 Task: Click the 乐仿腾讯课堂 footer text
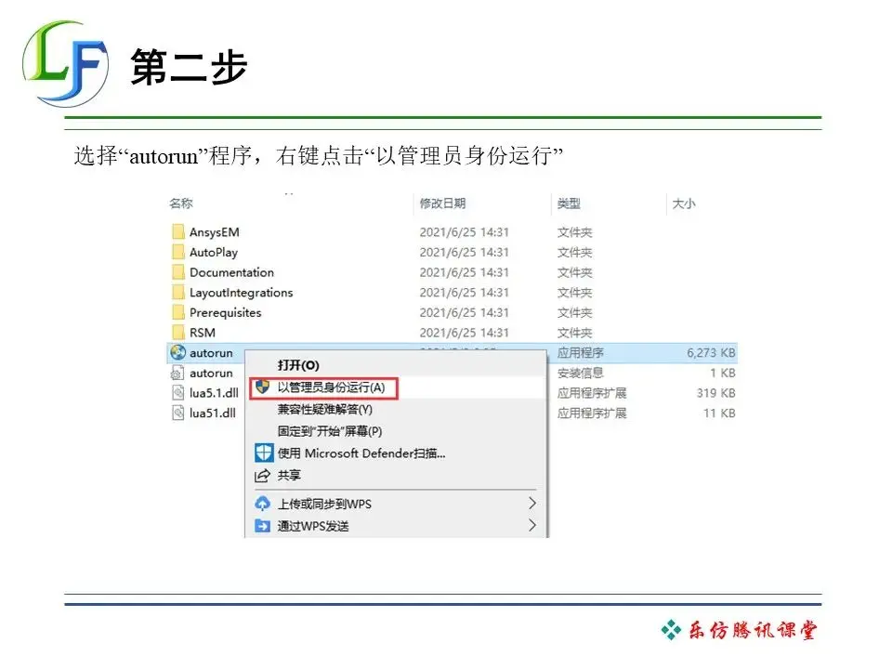click(x=749, y=628)
